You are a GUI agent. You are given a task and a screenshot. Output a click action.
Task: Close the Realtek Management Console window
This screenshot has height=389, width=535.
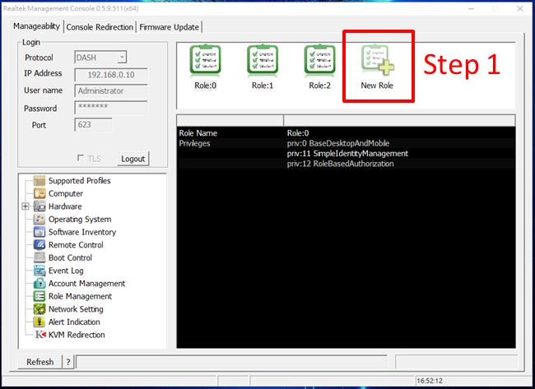pos(519,8)
